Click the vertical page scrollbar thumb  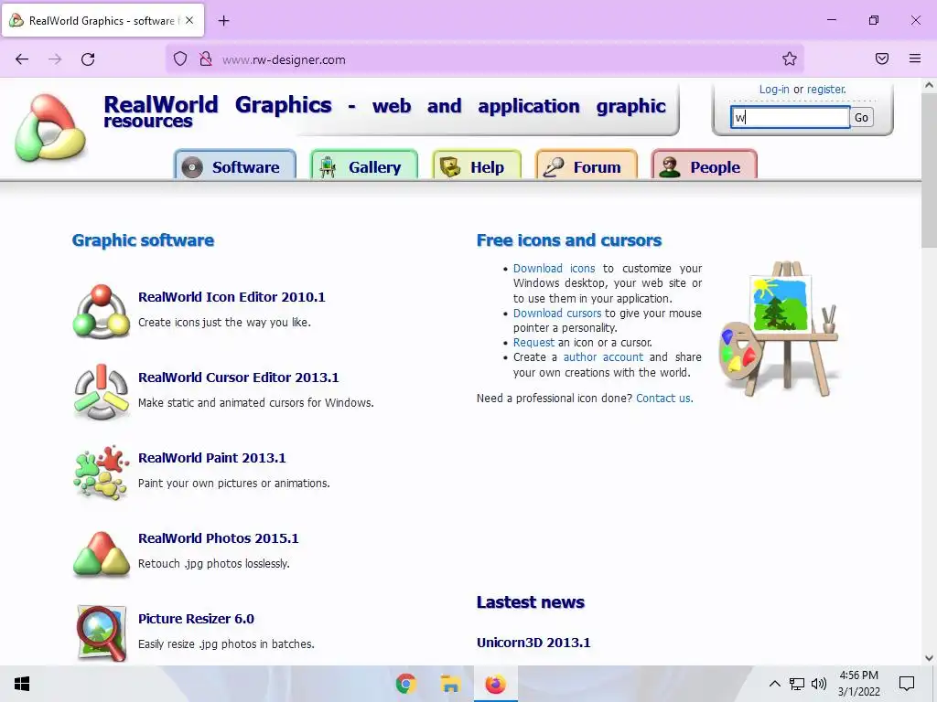pyautogui.click(x=930, y=171)
